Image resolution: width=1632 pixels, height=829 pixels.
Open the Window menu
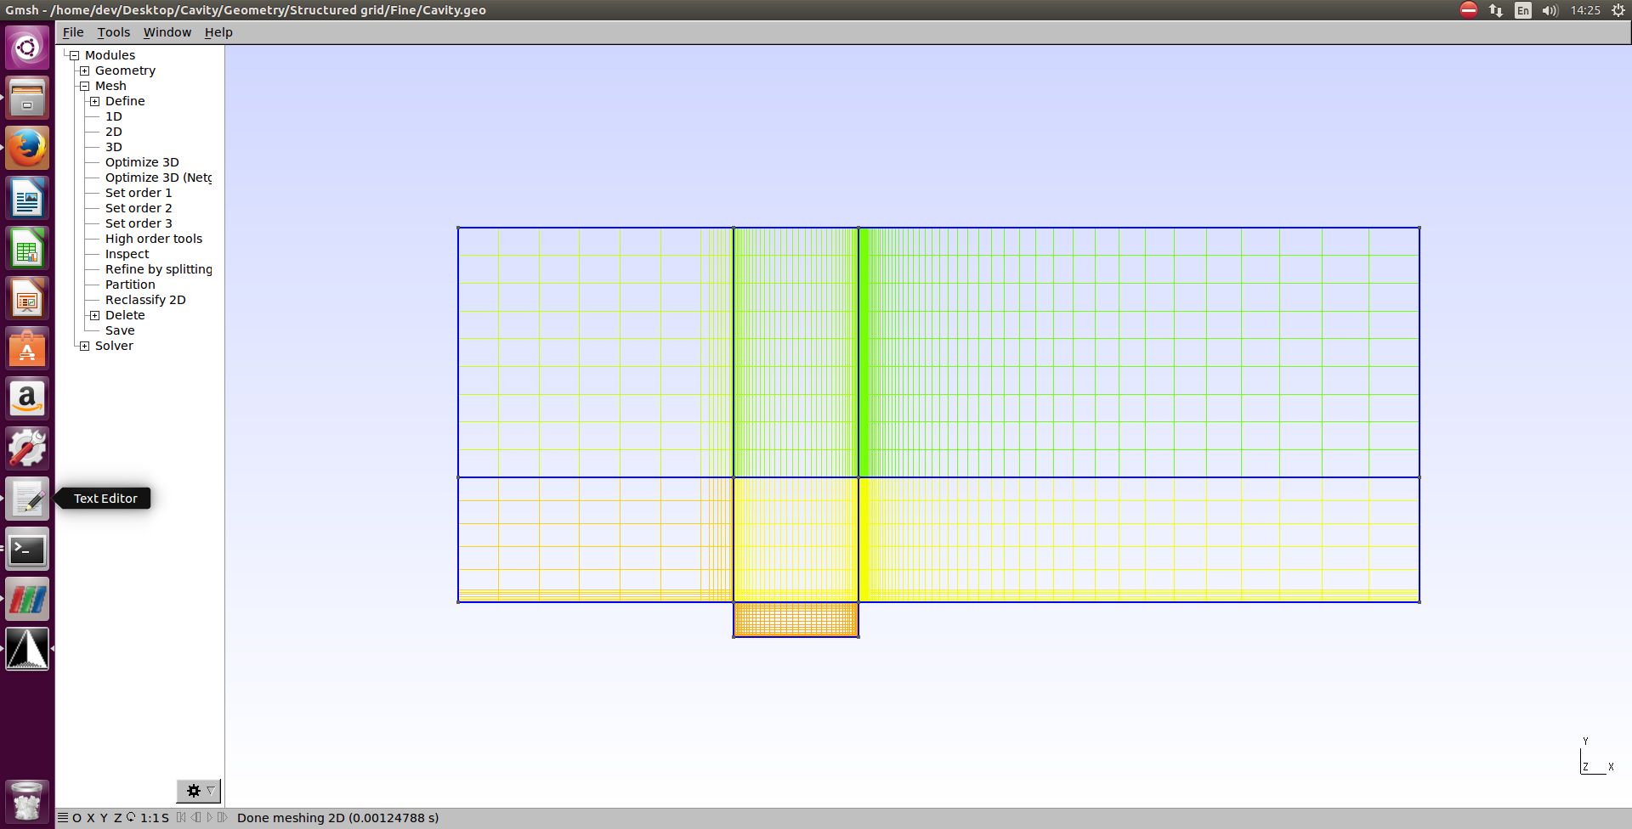pyautogui.click(x=167, y=32)
